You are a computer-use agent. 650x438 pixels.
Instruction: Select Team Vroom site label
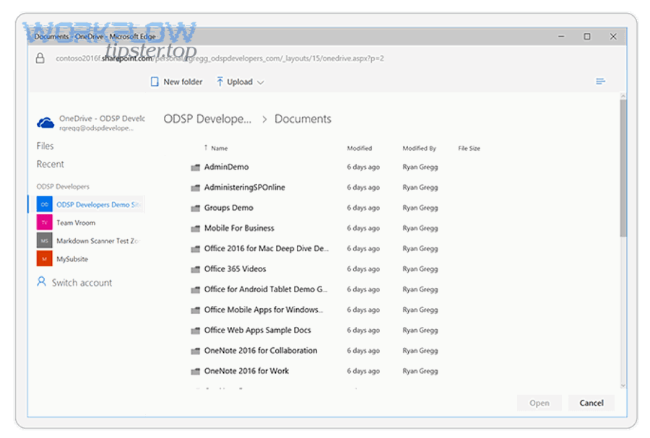coord(76,223)
